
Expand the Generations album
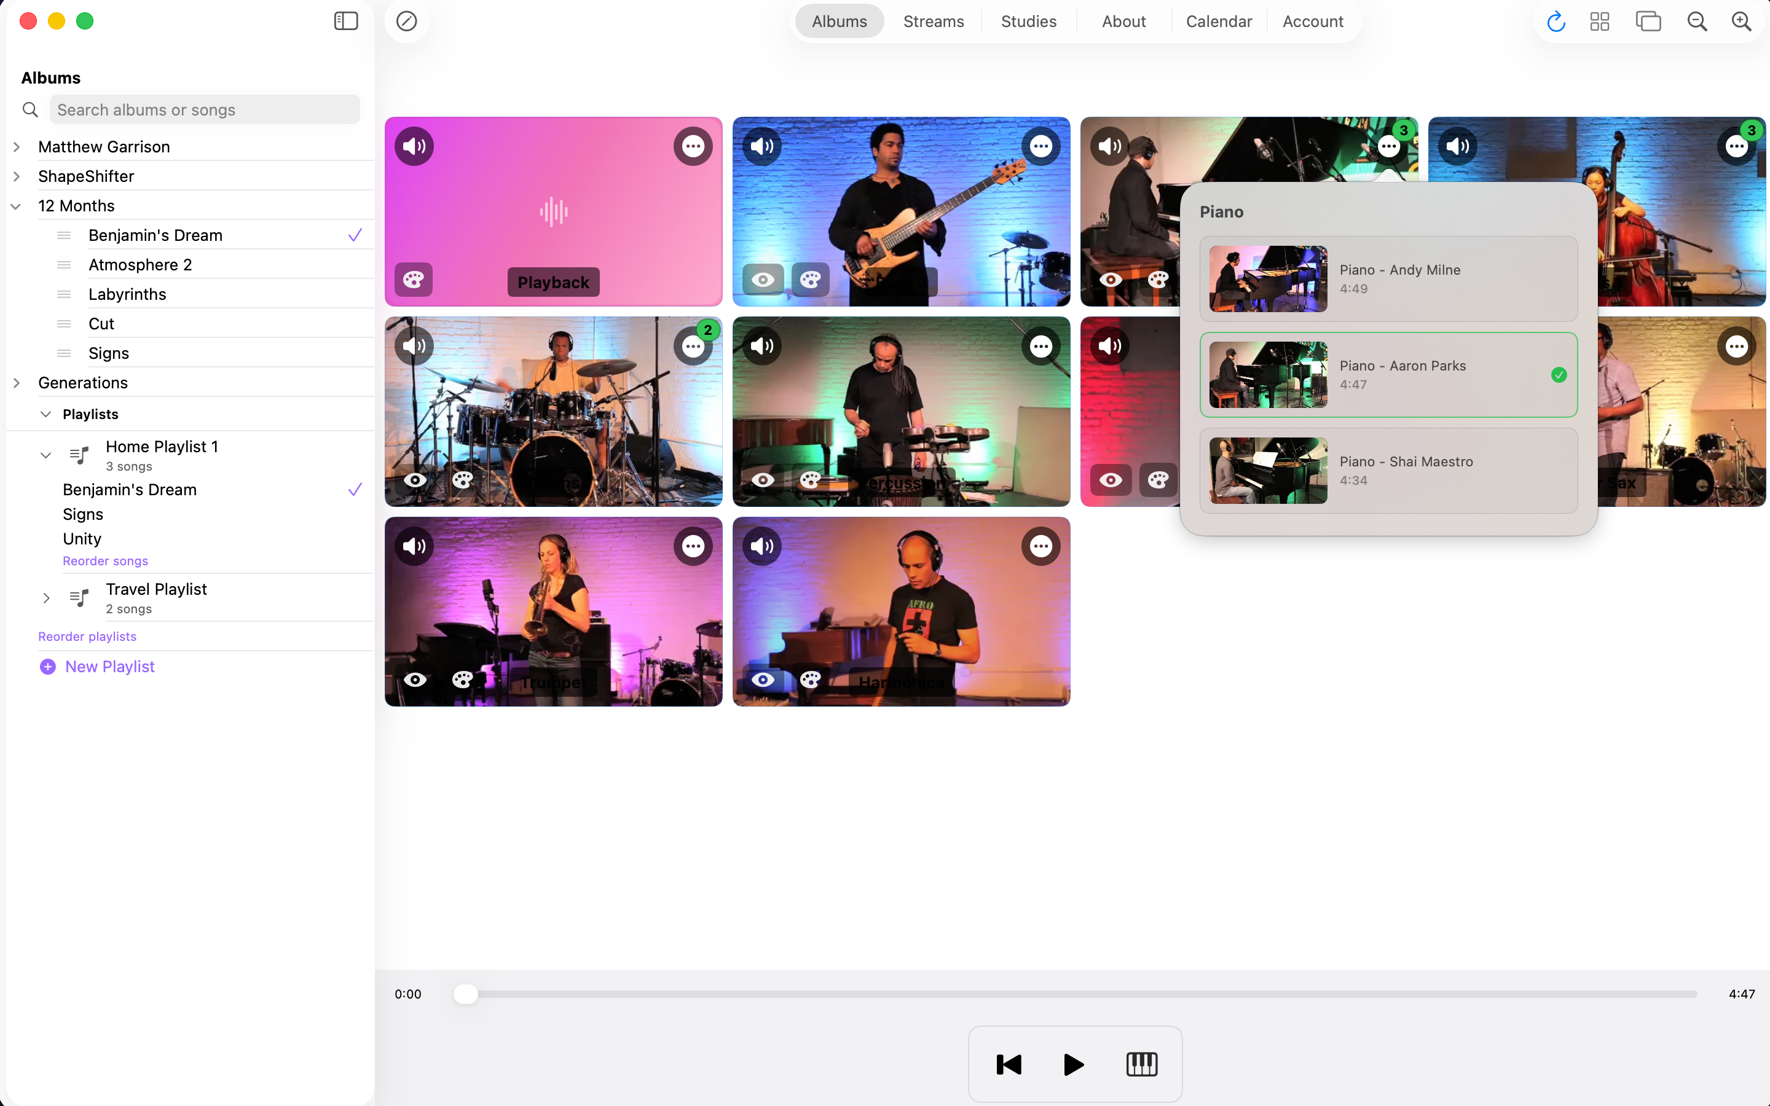[16, 383]
